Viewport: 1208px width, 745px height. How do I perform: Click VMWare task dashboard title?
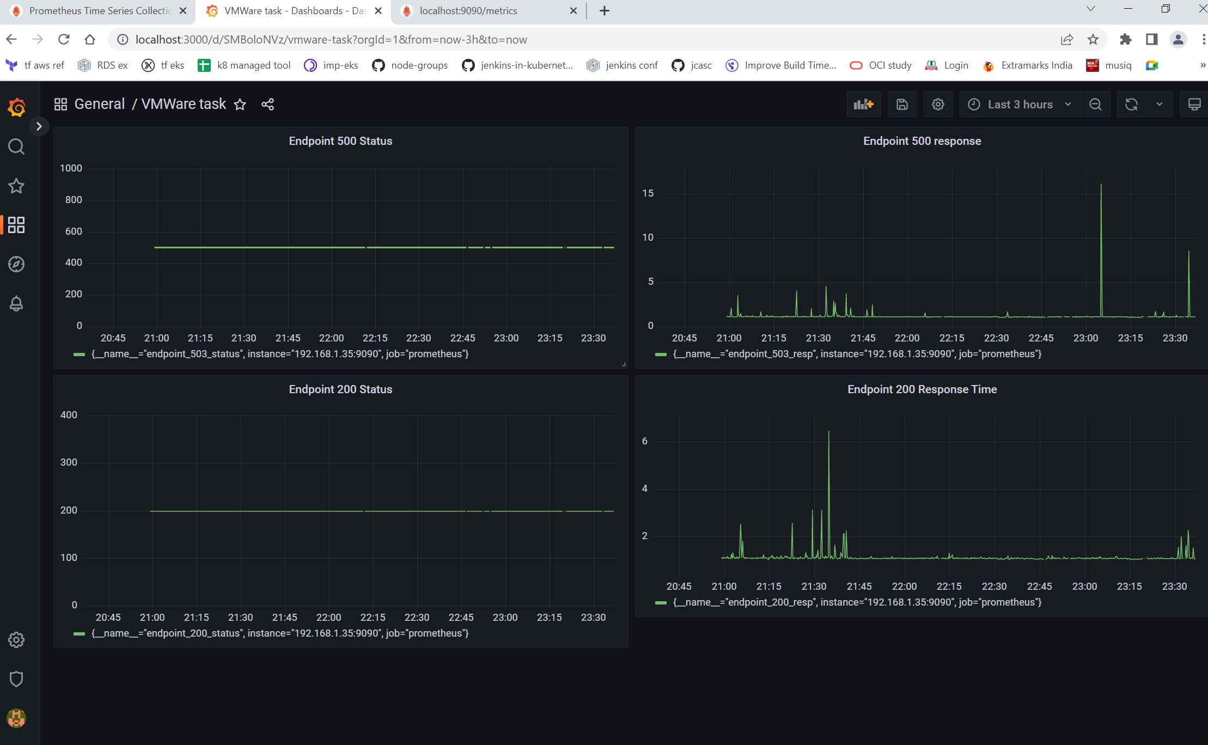(x=184, y=104)
